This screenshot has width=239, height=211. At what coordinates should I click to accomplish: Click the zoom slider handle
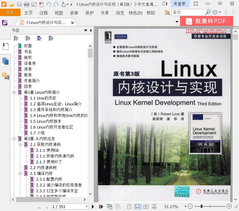pos(201,206)
